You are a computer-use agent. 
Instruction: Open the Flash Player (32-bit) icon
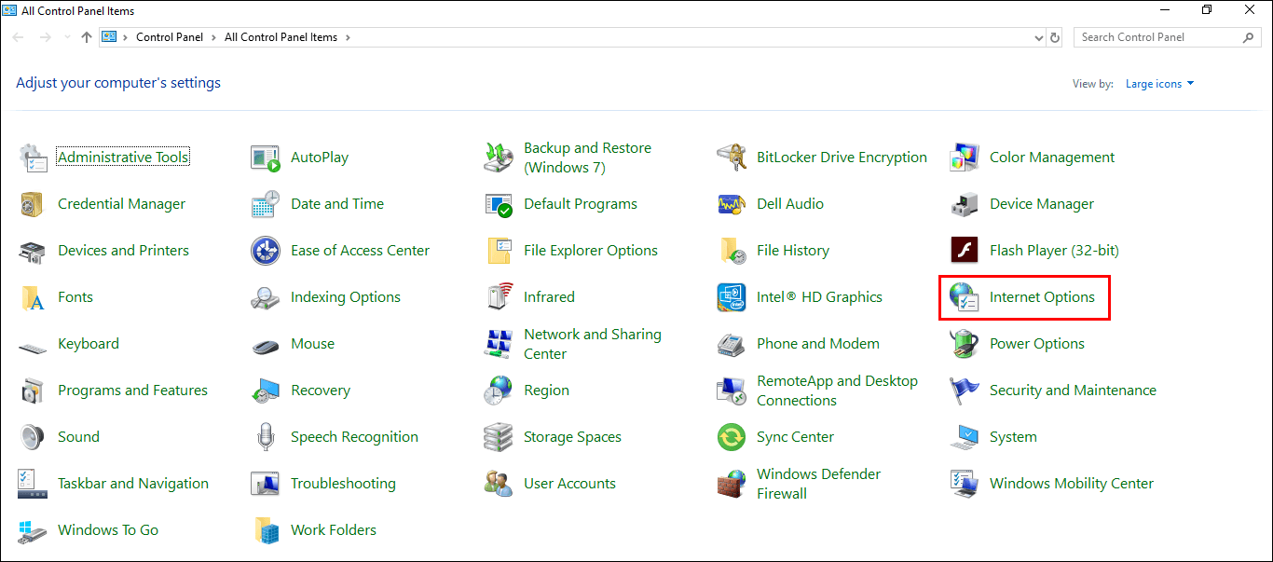click(x=965, y=251)
